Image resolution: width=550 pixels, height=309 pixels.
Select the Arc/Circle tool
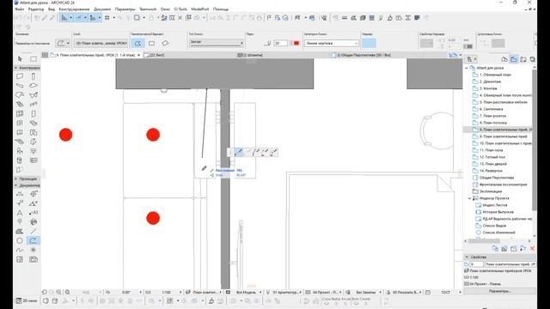click(20, 240)
